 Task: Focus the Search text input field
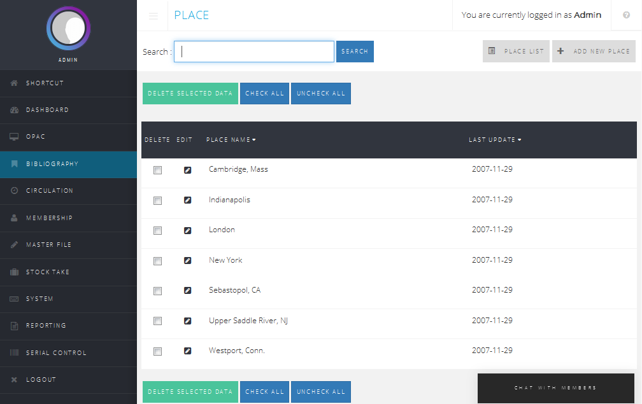254,52
